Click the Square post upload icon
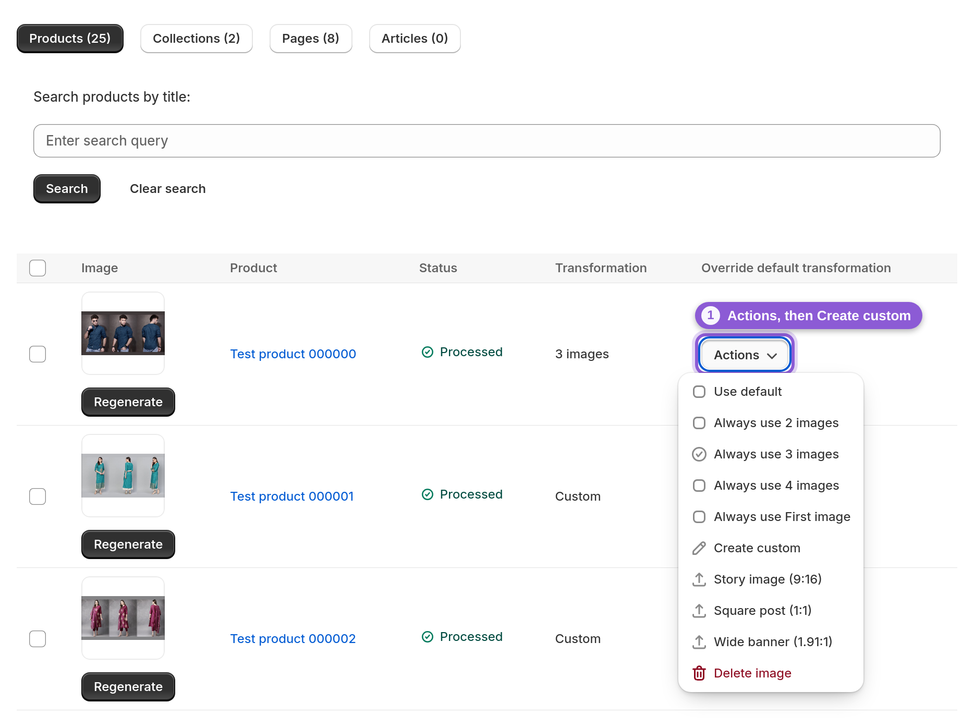 [699, 611]
